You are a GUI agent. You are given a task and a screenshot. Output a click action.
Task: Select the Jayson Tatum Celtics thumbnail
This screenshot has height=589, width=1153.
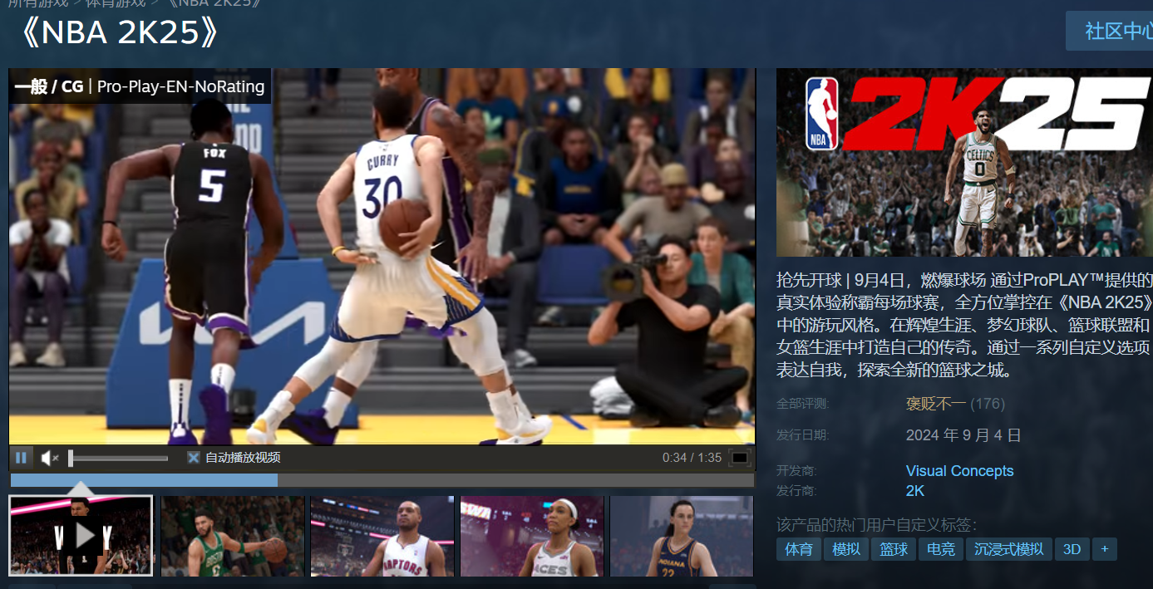click(231, 535)
